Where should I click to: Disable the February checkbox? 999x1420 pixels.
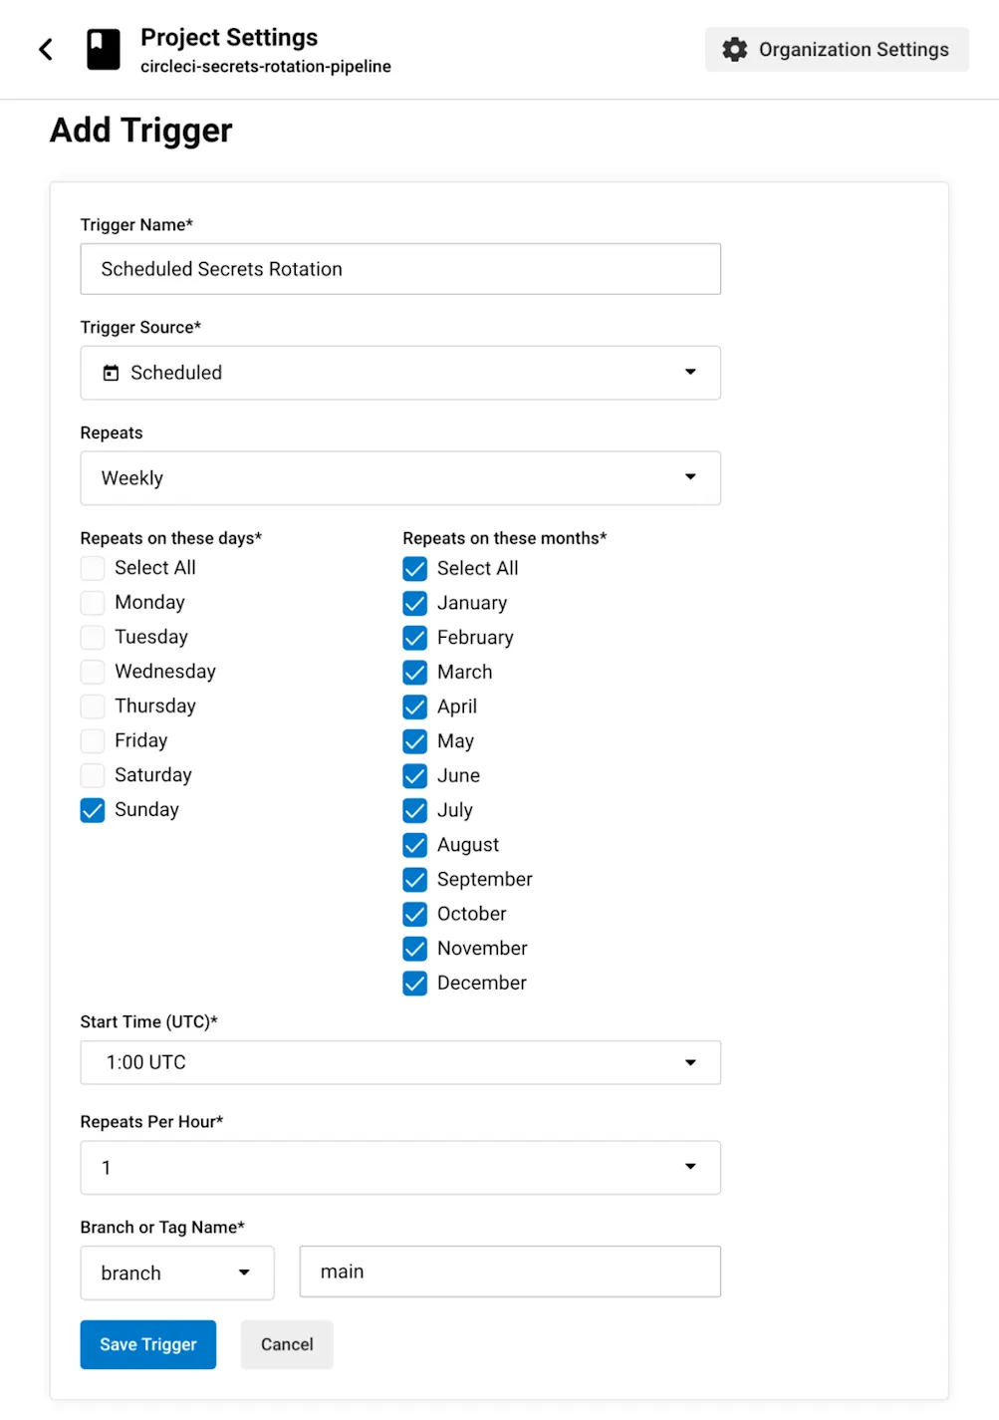click(414, 637)
